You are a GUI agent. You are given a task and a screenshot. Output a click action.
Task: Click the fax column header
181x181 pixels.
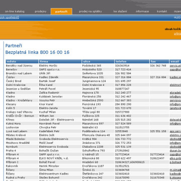[x=159, y=61]
